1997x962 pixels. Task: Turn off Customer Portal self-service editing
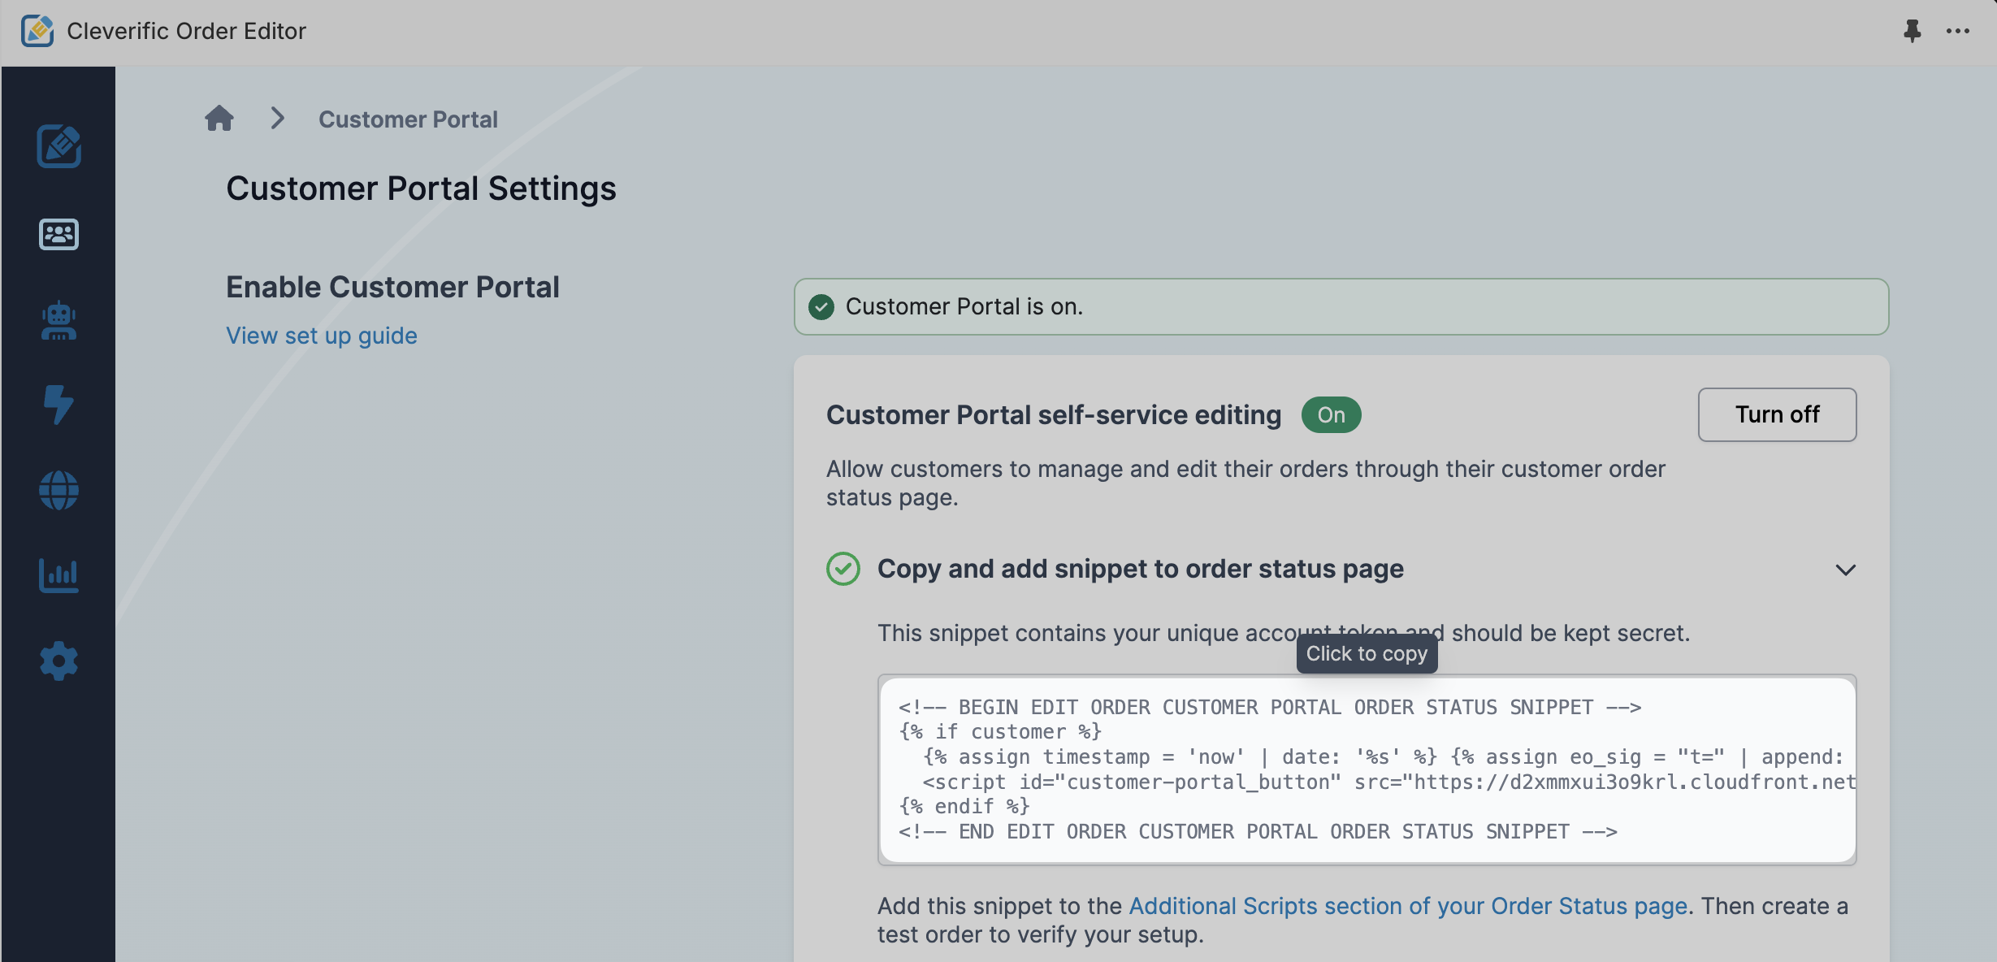click(1777, 414)
